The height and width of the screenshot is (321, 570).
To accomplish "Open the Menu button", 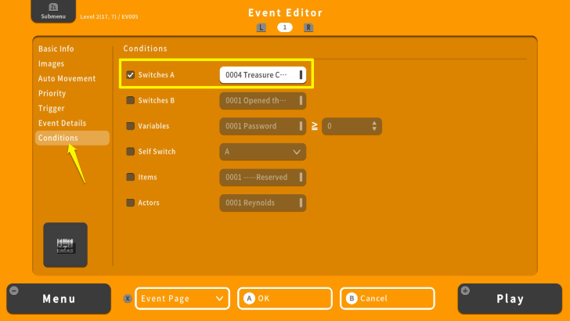I will coord(59,299).
